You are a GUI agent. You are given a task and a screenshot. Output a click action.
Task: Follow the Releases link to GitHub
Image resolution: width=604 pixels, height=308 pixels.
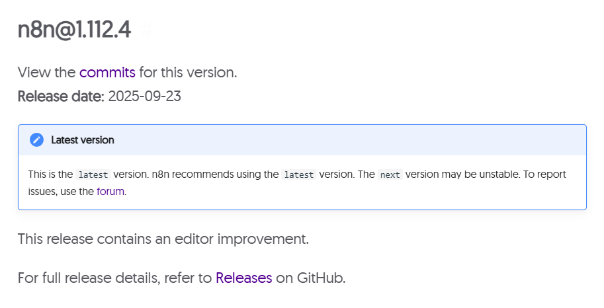click(243, 278)
